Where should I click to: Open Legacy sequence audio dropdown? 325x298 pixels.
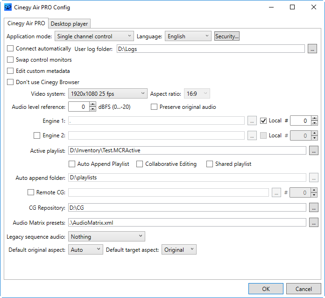106,237
